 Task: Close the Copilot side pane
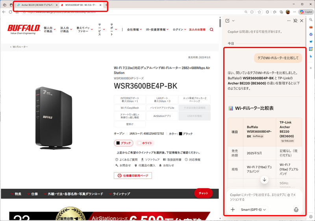point(302,21)
